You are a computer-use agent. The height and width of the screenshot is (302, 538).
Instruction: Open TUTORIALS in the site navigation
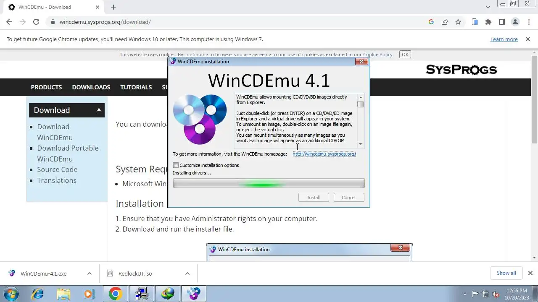click(x=136, y=87)
